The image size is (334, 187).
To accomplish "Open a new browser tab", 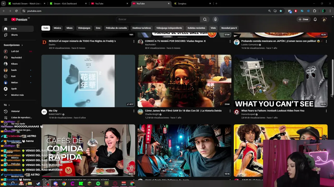I will pyautogui.click(x=216, y=4).
